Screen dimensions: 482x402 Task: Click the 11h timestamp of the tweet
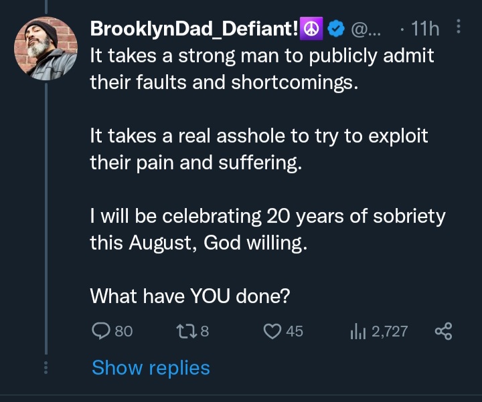[x=424, y=29]
